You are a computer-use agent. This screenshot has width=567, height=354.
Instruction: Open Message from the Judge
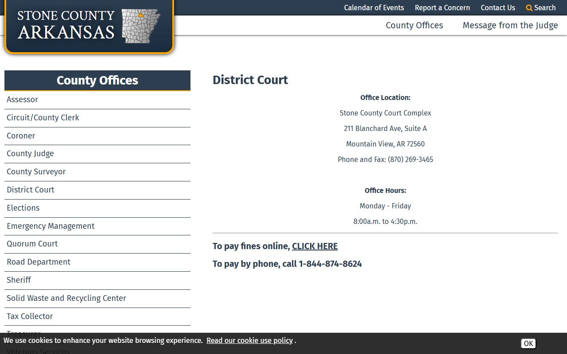[510, 25]
